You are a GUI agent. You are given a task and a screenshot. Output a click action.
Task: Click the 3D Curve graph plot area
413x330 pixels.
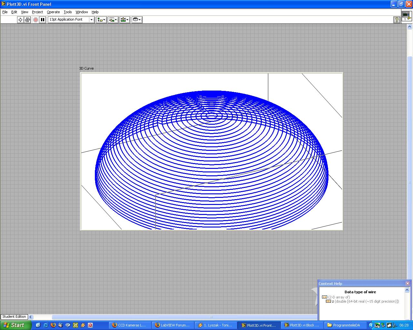(211, 151)
